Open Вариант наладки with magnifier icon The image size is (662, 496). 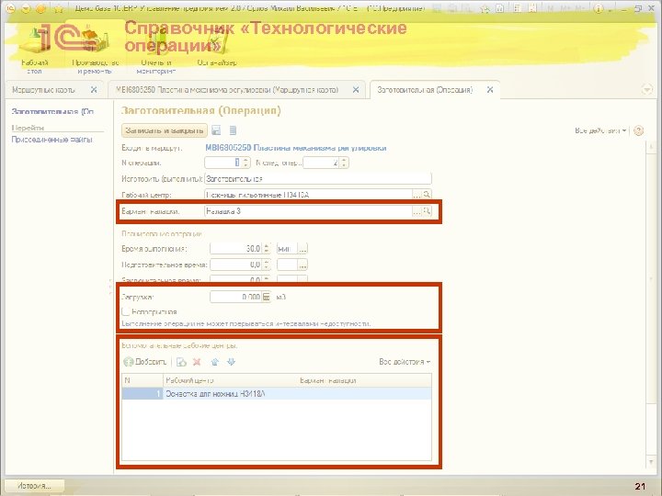[x=427, y=211]
